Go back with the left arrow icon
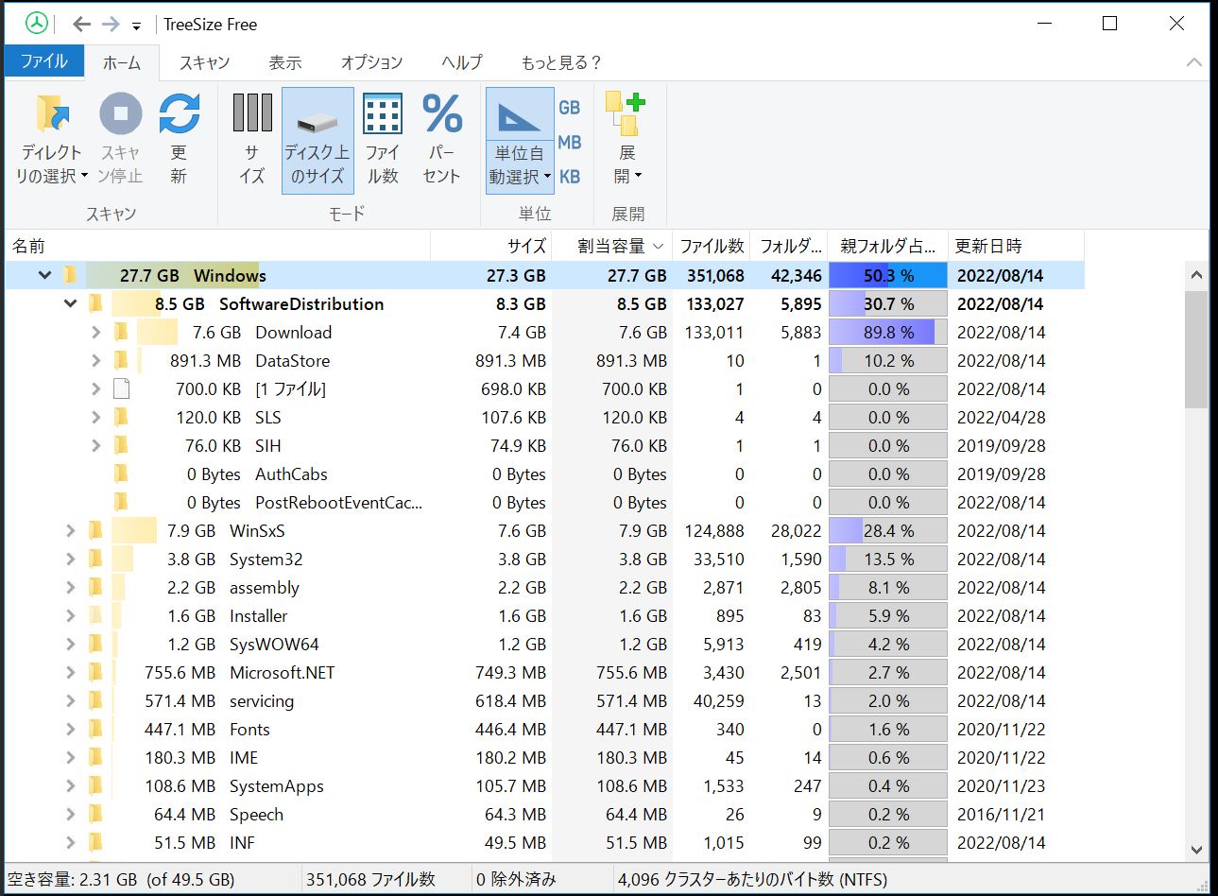The height and width of the screenshot is (896, 1218). (x=82, y=25)
